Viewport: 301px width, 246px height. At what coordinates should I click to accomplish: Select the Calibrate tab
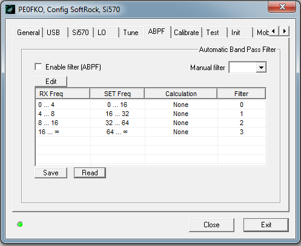187,33
